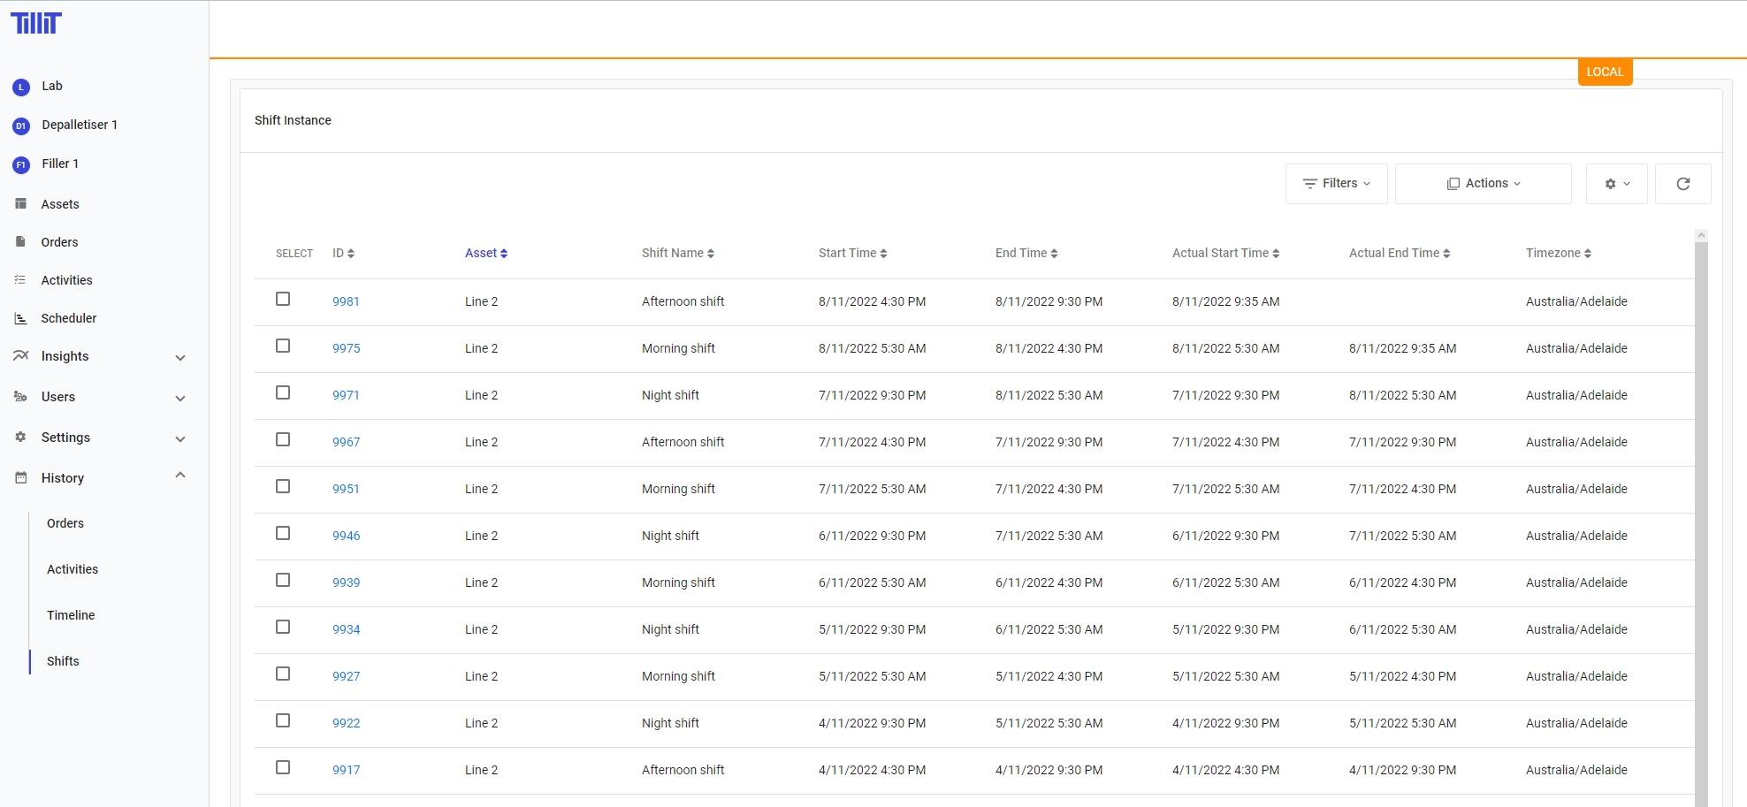This screenshot has height=807, width=1747.
Task: Tick the checkbox for shift 9967
Action: (x=283, y=440)
